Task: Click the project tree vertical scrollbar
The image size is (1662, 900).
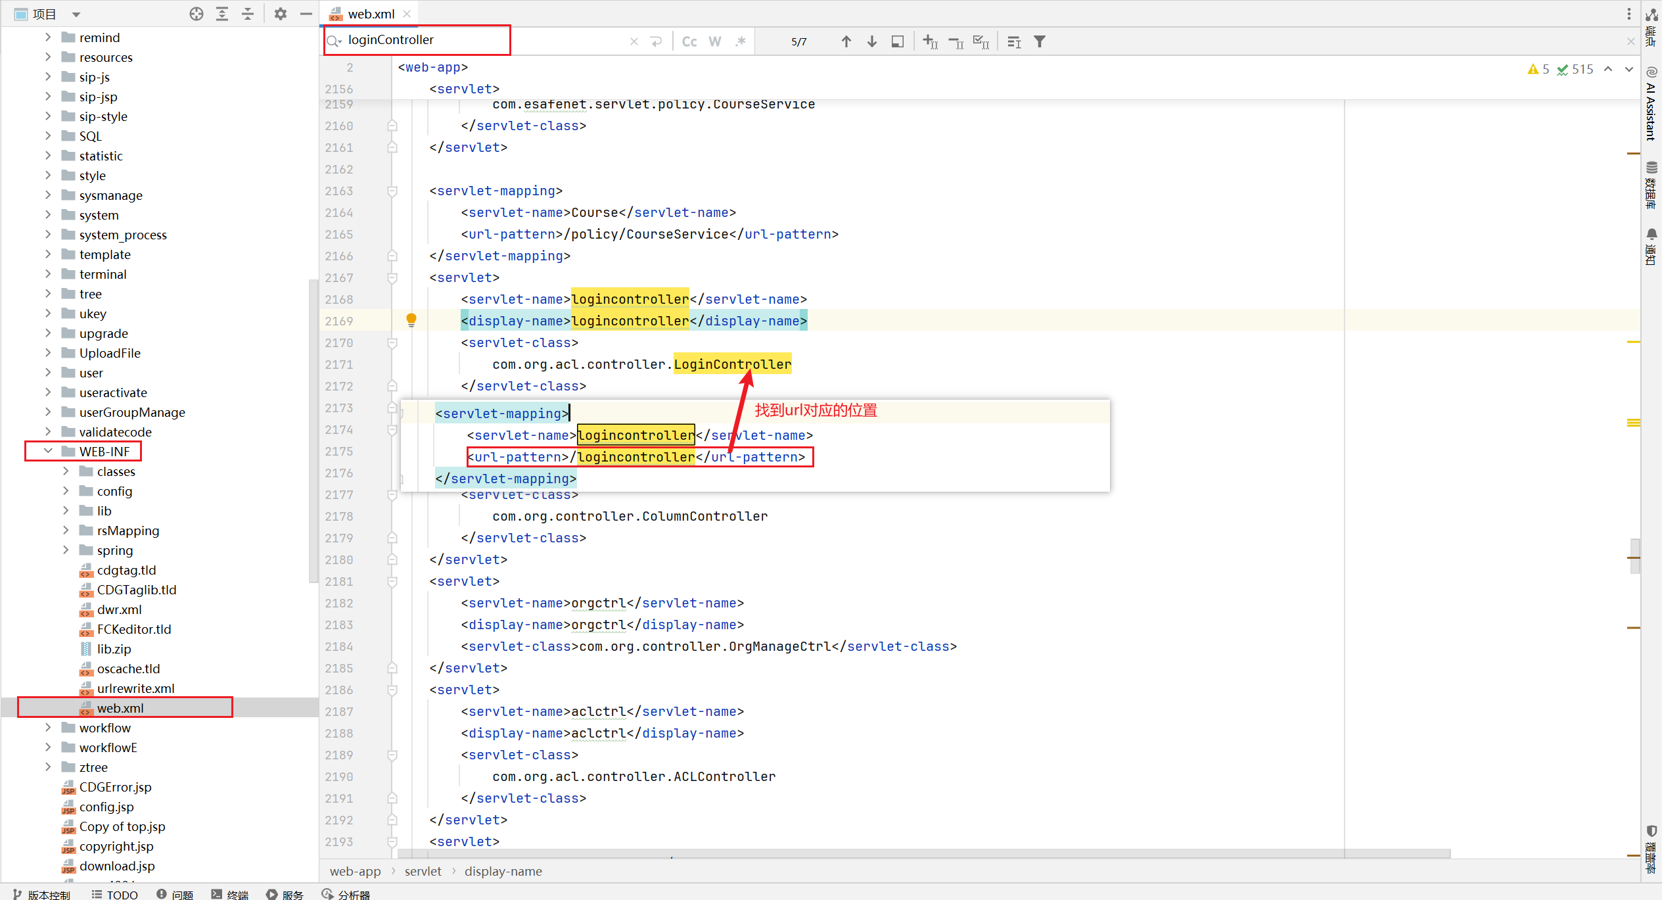Action: [313, 431]
